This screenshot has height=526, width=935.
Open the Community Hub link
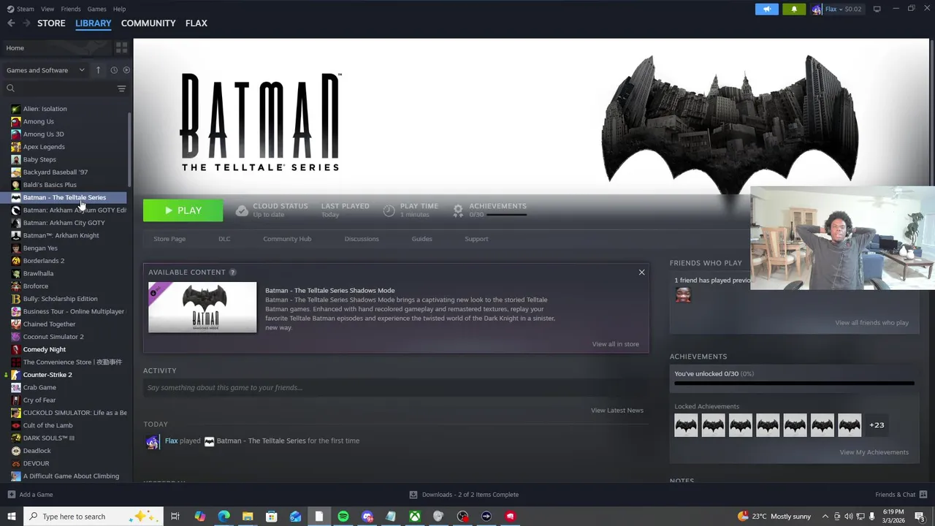287,239
